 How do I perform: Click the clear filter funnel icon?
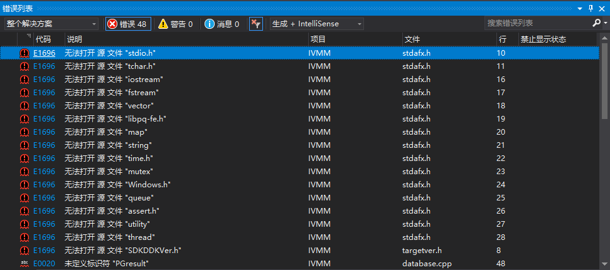[255, 24]
